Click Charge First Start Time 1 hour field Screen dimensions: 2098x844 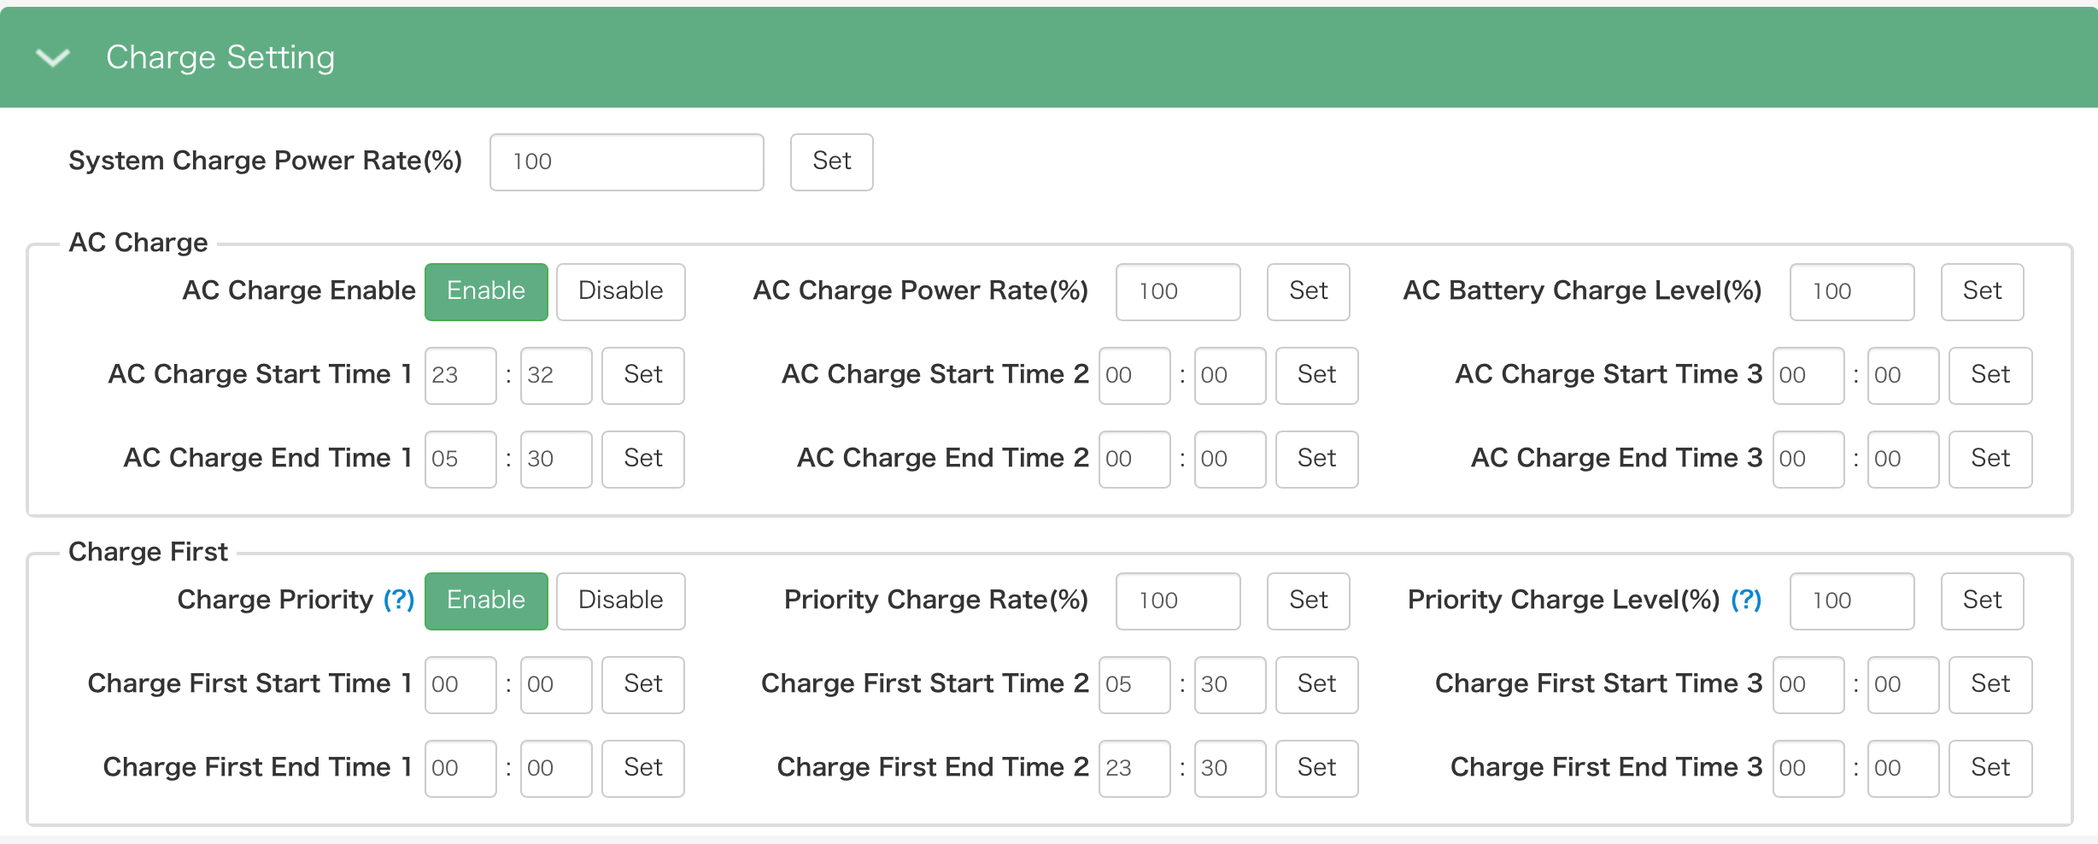[460, 684]
